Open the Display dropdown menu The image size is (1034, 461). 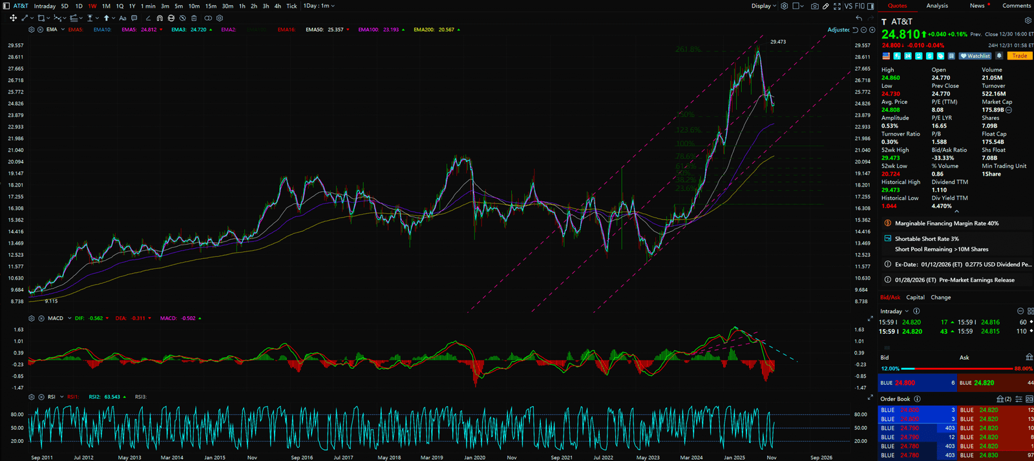(x=763, y=6)
